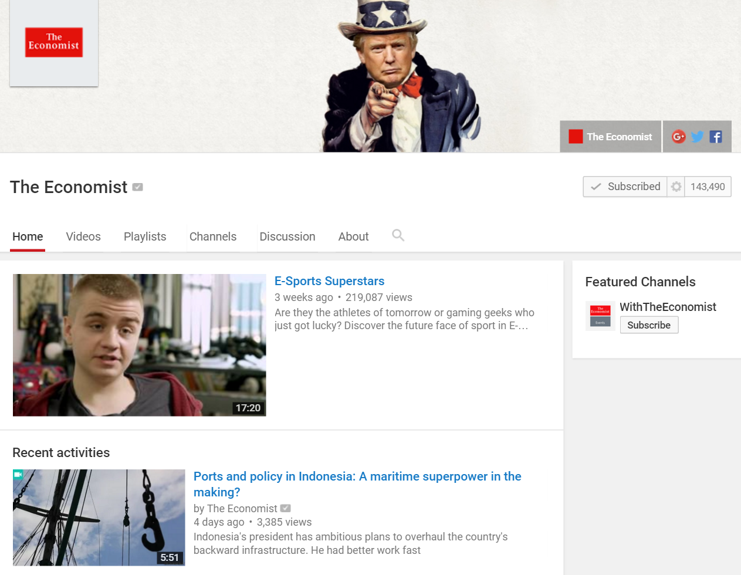This screenshot has height=575, width=741.
Task: Toggle the Subscribed button
Action: click(625, 187)
